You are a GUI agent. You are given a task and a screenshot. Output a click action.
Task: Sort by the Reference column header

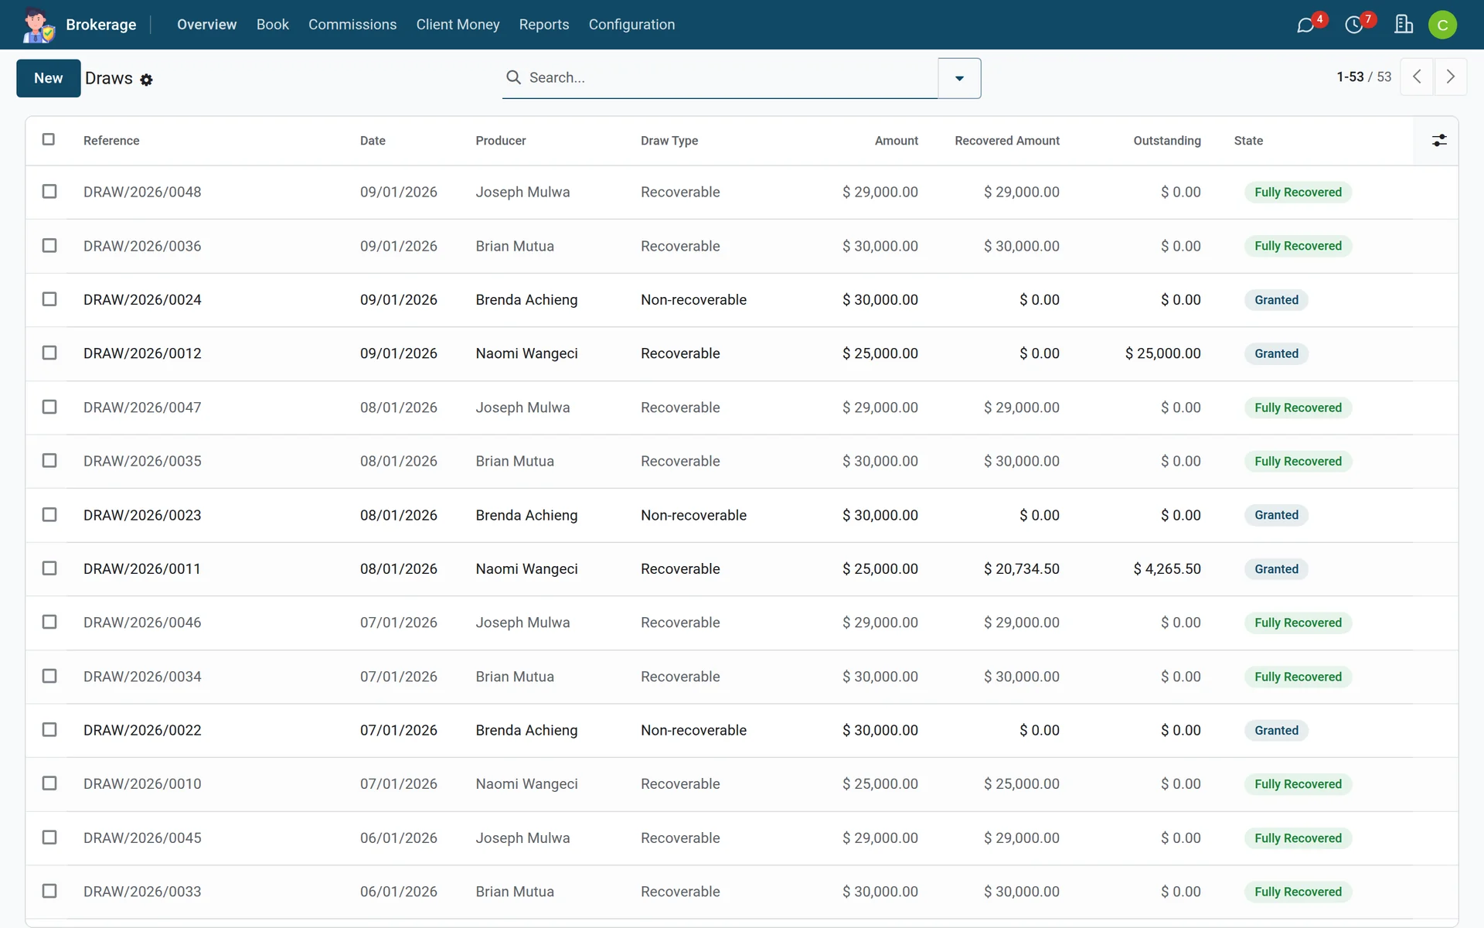tap(111, 141)
